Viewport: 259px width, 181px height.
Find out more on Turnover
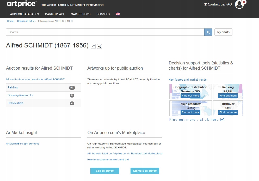click(228, 112)
